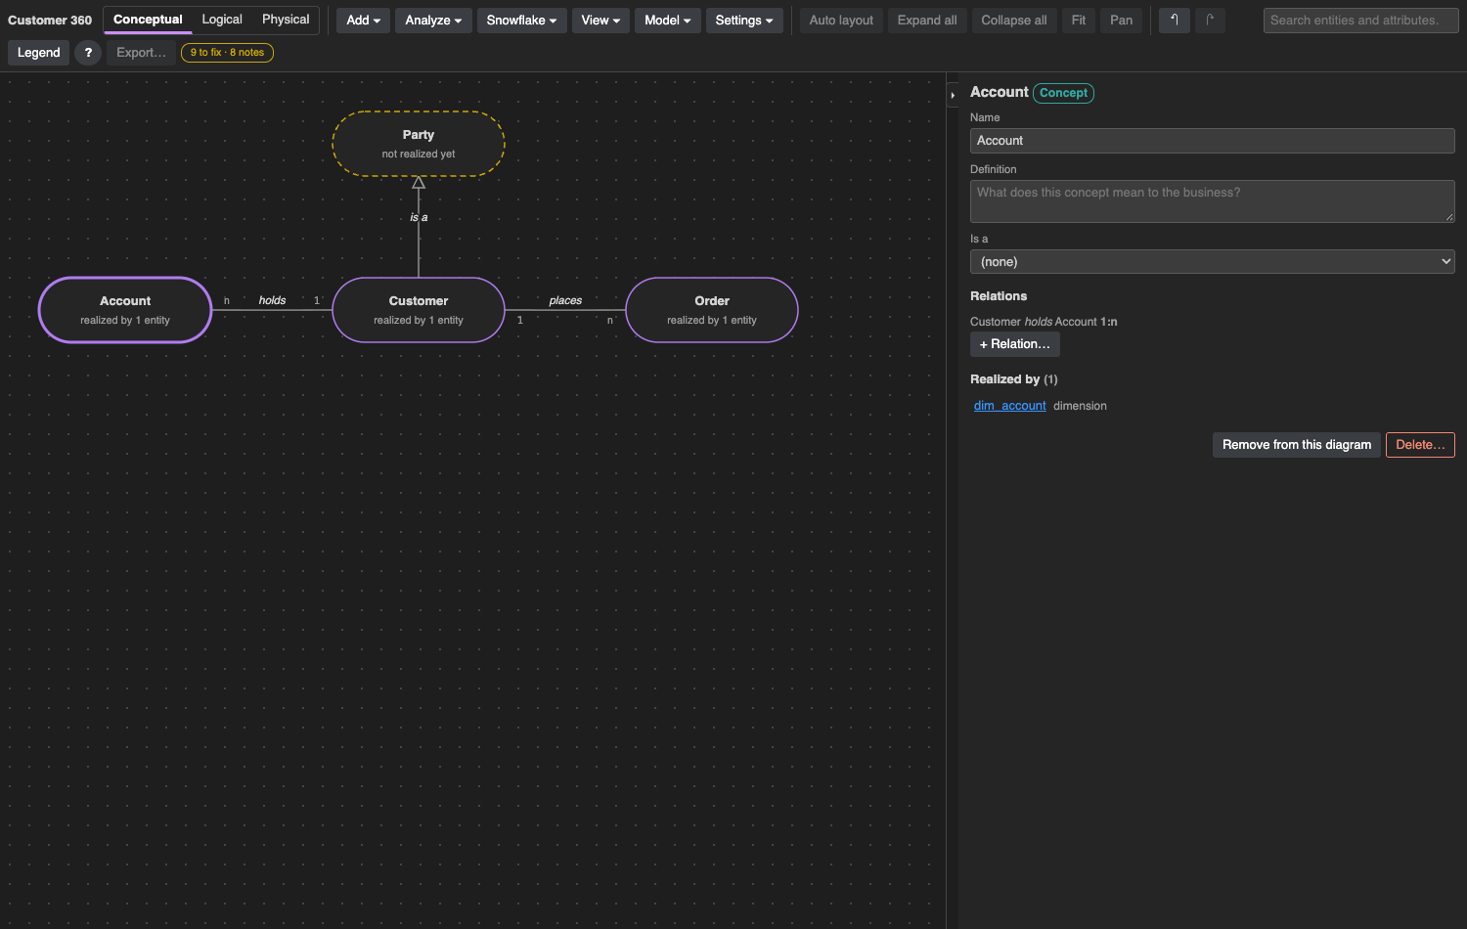Select the Customer concept node

point(419,310)
